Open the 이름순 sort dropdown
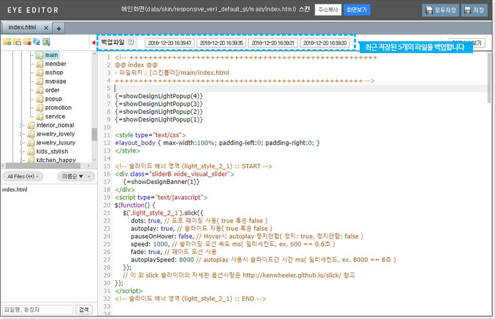495x319 pixels. 76,176
